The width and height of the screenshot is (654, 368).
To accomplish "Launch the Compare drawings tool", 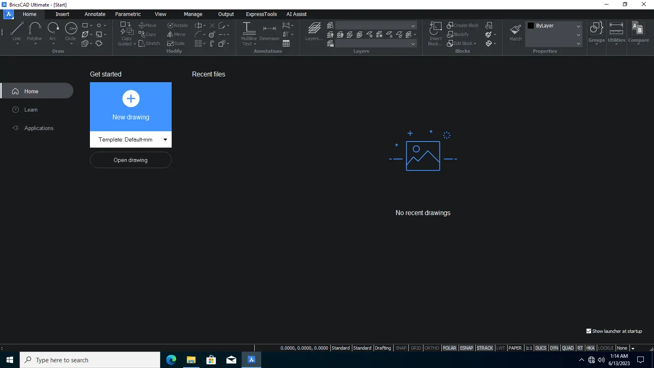I will (x=638, y=32).
